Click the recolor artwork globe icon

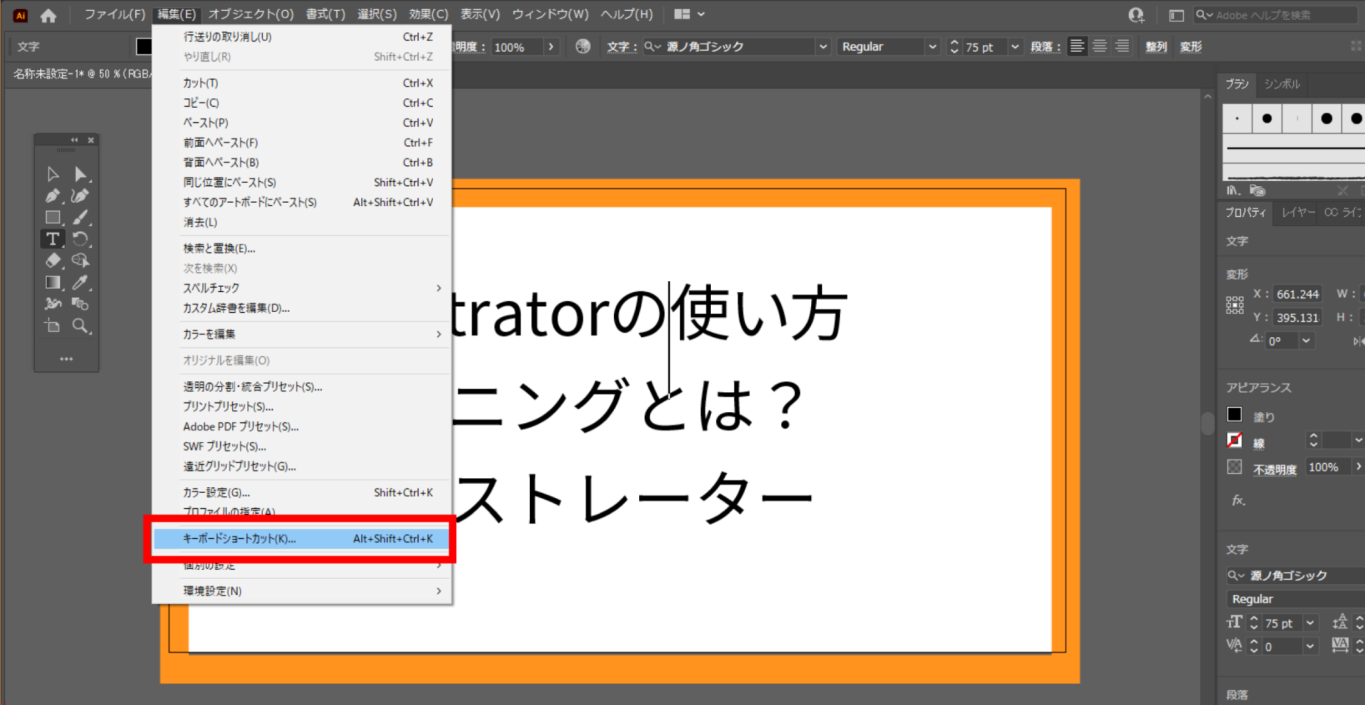click(x=582, y=46)
